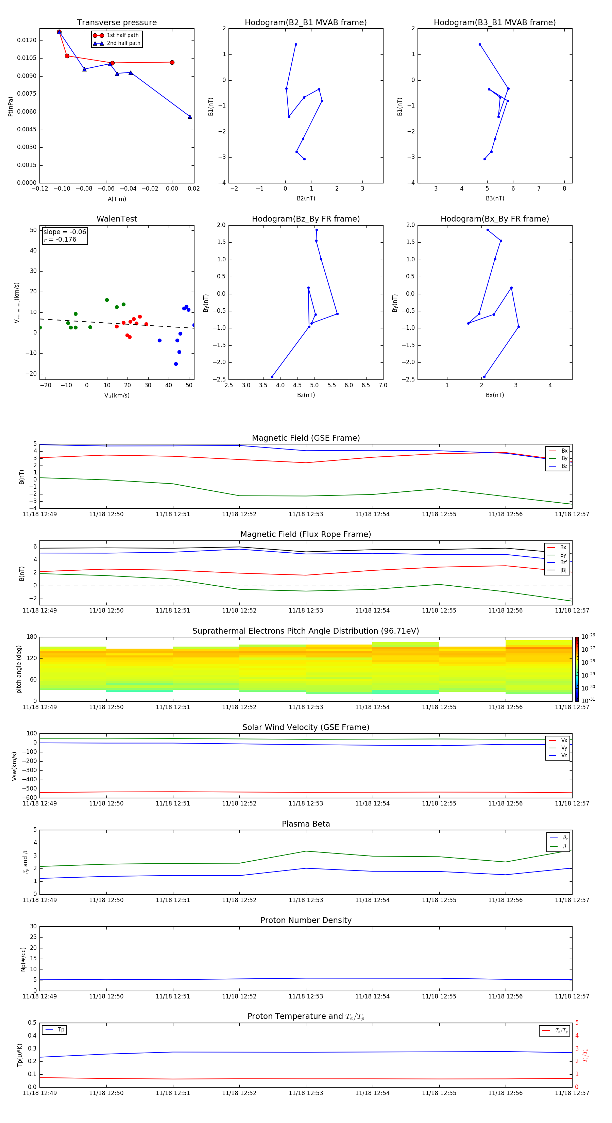
Task: Select the '1st half path' legend entry
Action: pos(116,35)
